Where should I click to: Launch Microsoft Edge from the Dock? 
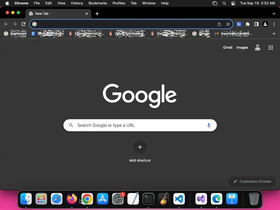(217, 199)
